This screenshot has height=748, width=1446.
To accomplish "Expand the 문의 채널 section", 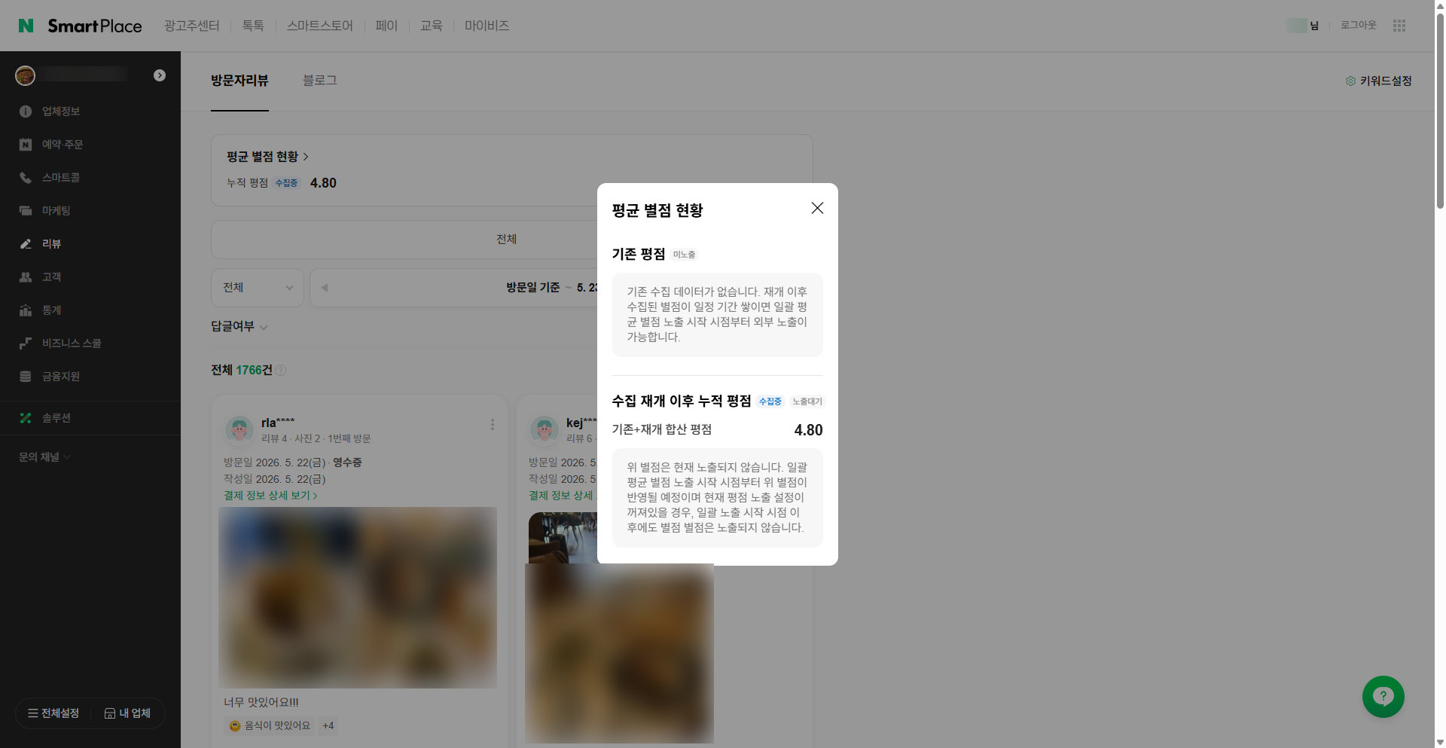I will 44,457.
